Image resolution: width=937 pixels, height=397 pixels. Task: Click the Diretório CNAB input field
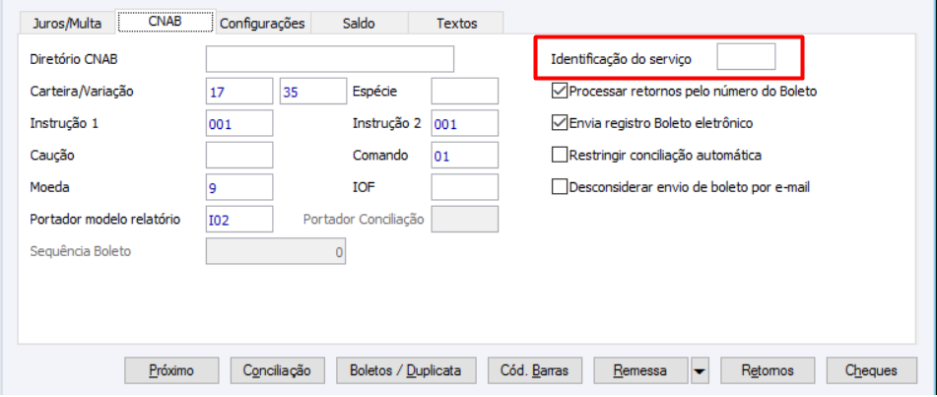pos(329,59)
